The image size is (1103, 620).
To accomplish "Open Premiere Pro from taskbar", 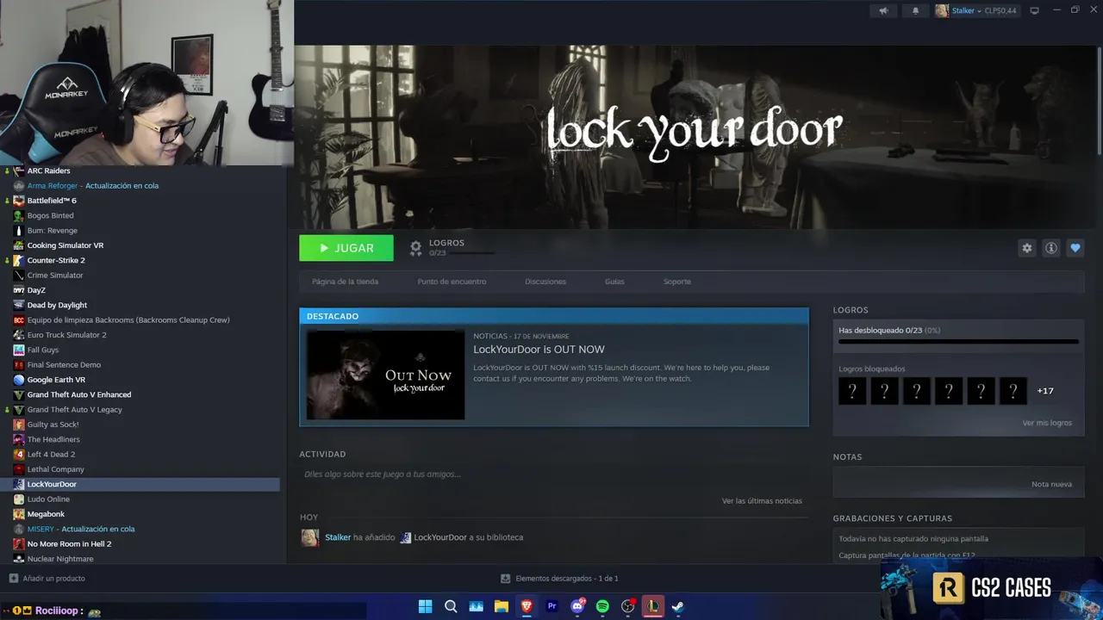I will (551, 606).
